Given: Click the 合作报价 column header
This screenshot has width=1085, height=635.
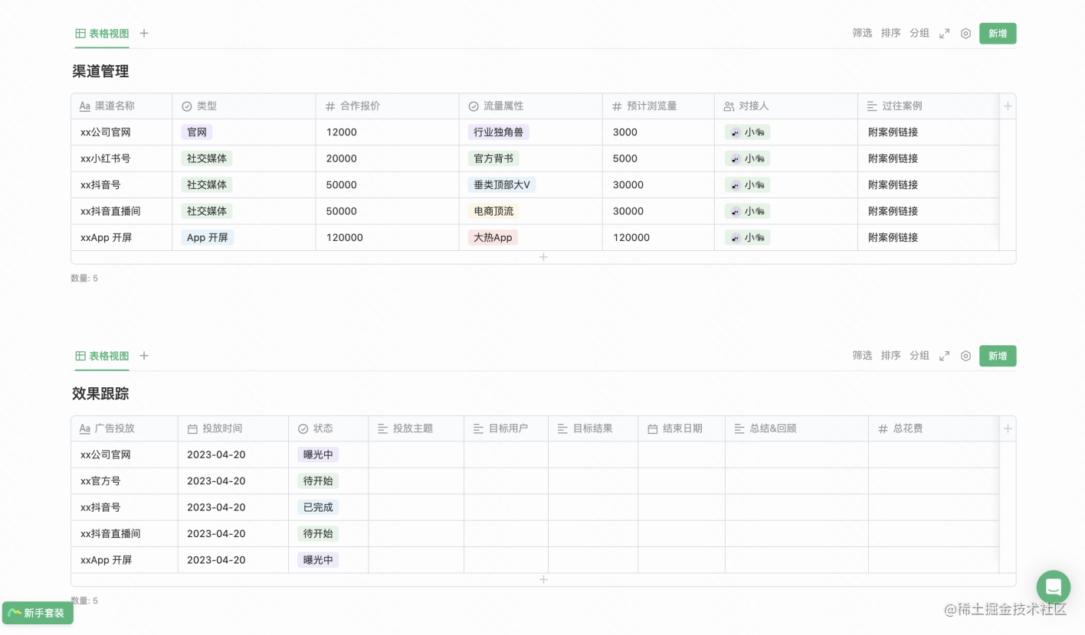Looking at the screenshot, I should 387,106.
